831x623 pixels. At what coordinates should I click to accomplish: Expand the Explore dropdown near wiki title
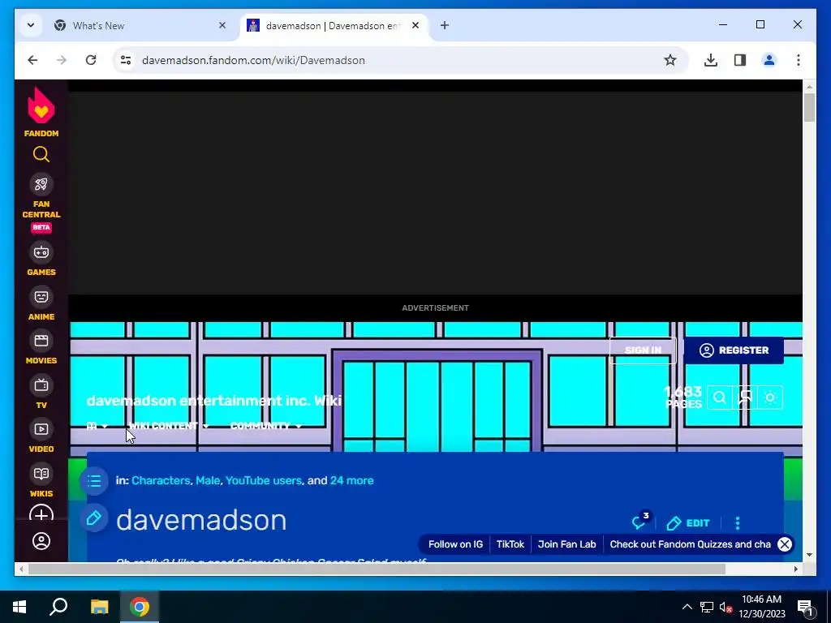pyautogui.click(x=97, y=426)
